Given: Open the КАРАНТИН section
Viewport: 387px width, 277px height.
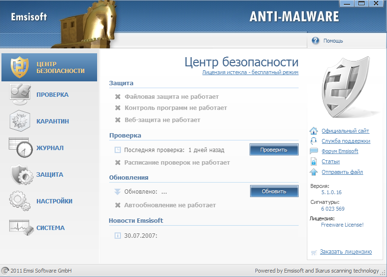Looking at the screenshot, I should tap(52, 121).
